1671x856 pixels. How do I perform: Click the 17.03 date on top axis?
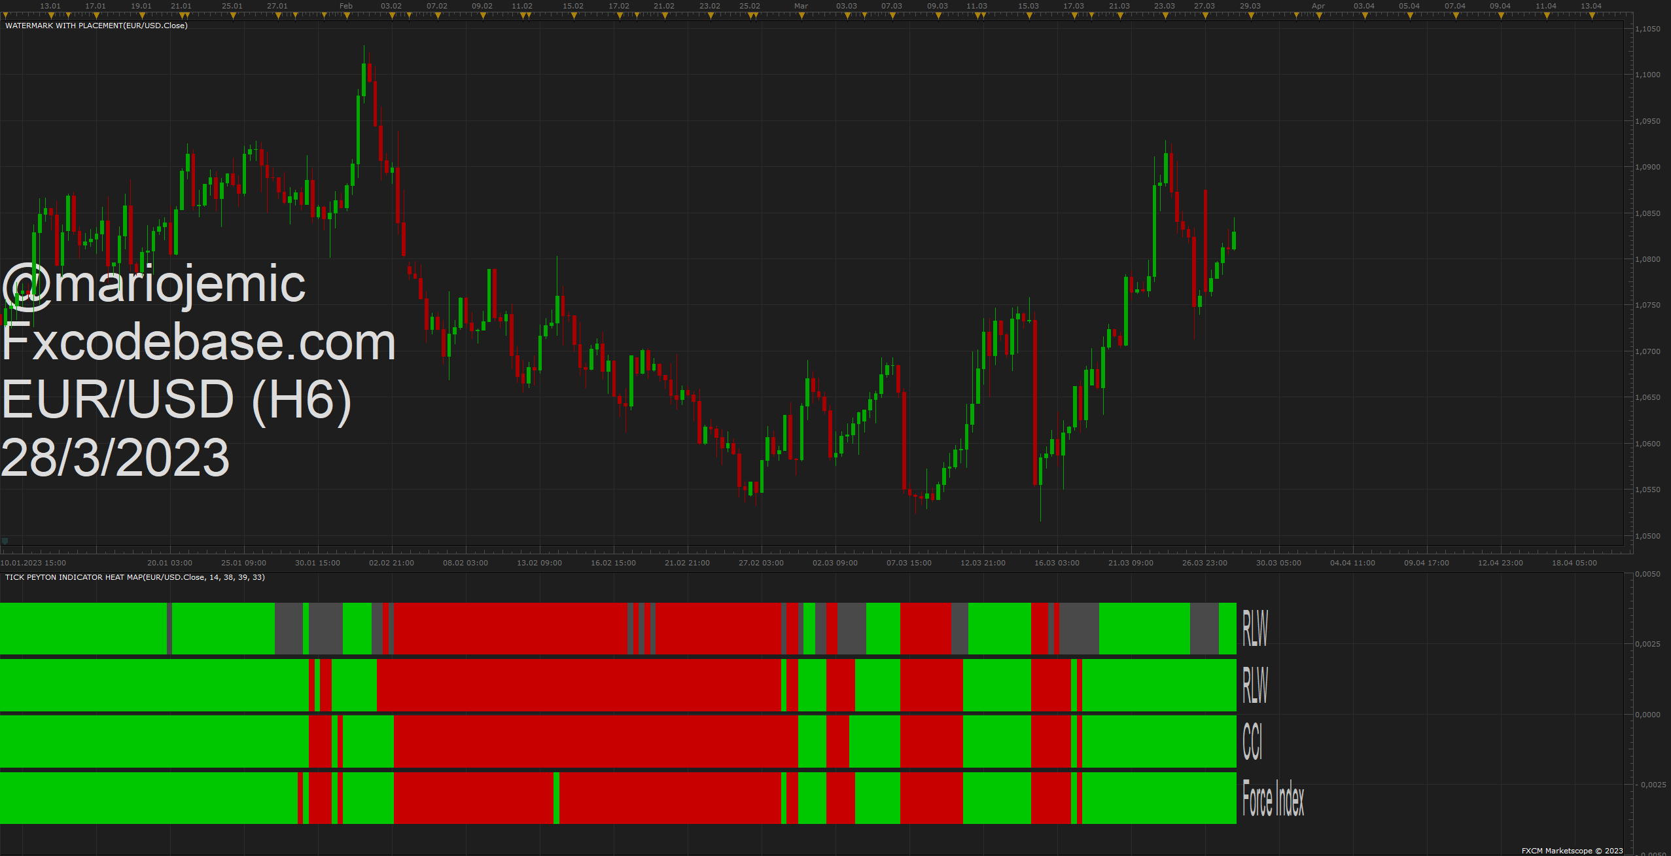click(x=1074, y=6)
